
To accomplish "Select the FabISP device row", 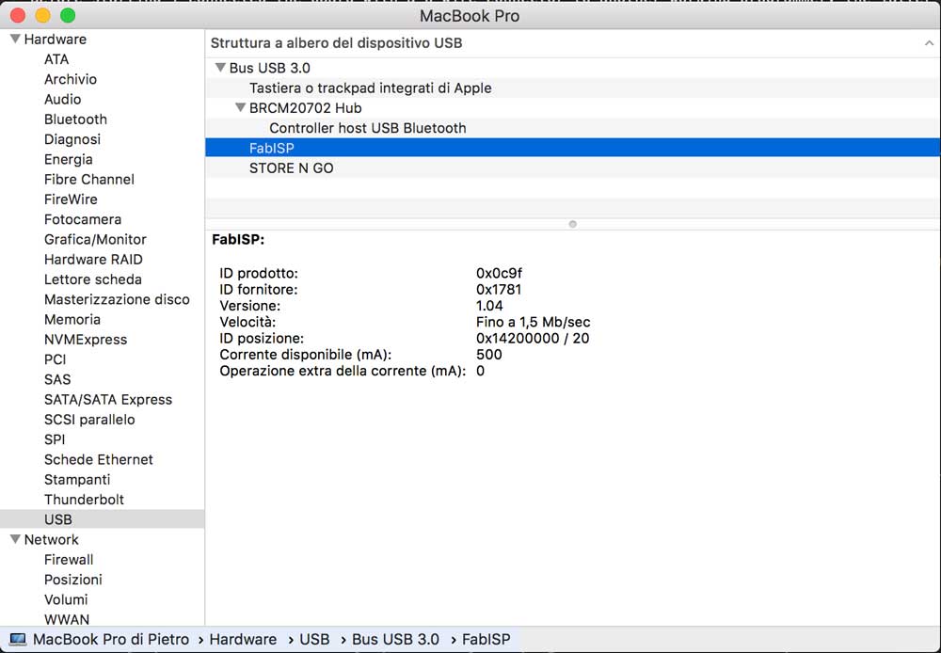I will 572,148.
